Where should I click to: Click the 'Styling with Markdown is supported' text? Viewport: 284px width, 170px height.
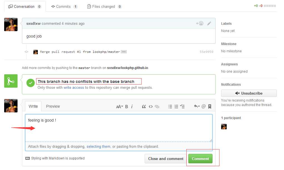(x=58, y=158)
